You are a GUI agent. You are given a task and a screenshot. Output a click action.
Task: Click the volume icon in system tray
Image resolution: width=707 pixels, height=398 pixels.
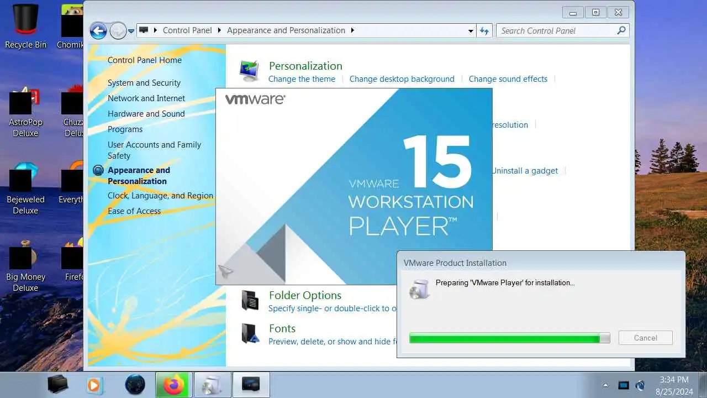click(640, 385)
